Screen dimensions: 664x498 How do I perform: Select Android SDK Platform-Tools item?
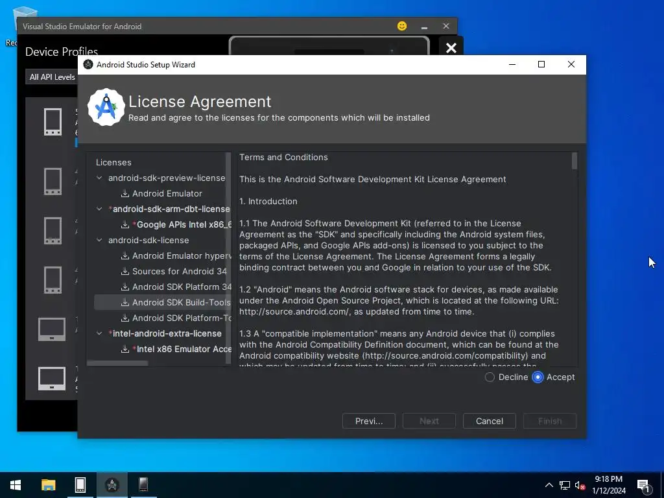pos(182,318)
